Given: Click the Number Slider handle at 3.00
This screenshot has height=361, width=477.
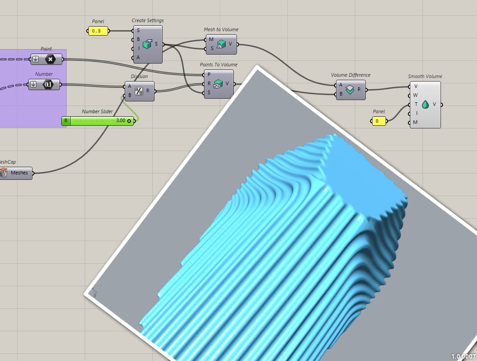Looking at the screenshot, I should (129, 121).
